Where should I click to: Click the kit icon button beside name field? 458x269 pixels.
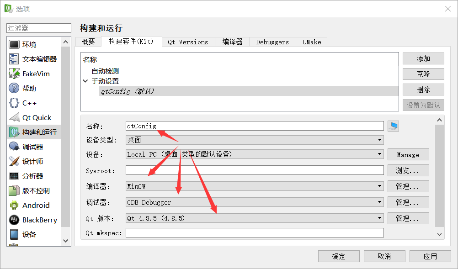(393, 126)
